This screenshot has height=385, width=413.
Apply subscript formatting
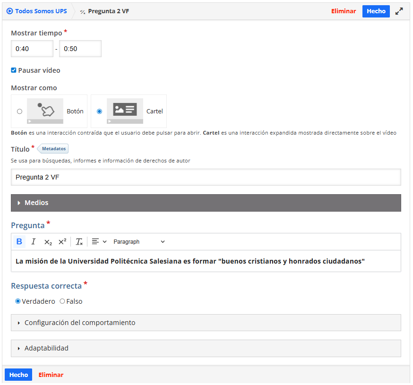[x=48, y=242]
